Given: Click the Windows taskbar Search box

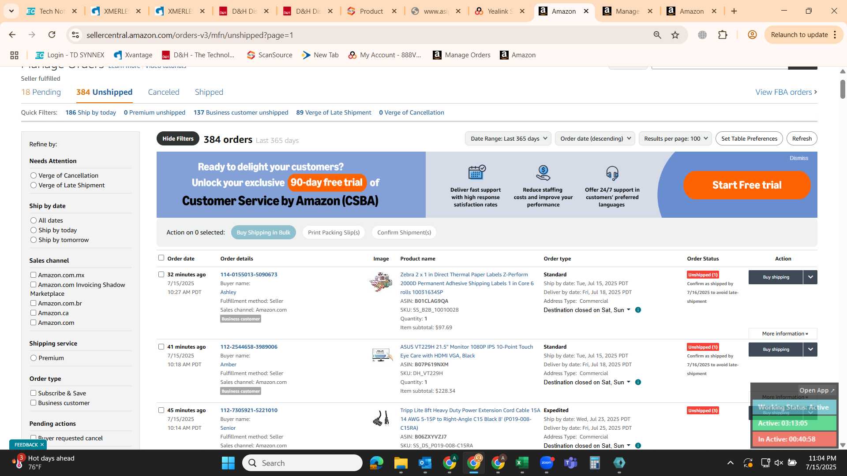Looking at the screenshot, I should (302, 463).
